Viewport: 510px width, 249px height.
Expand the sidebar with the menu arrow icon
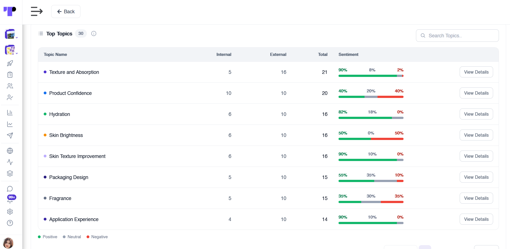coord(37,11)
